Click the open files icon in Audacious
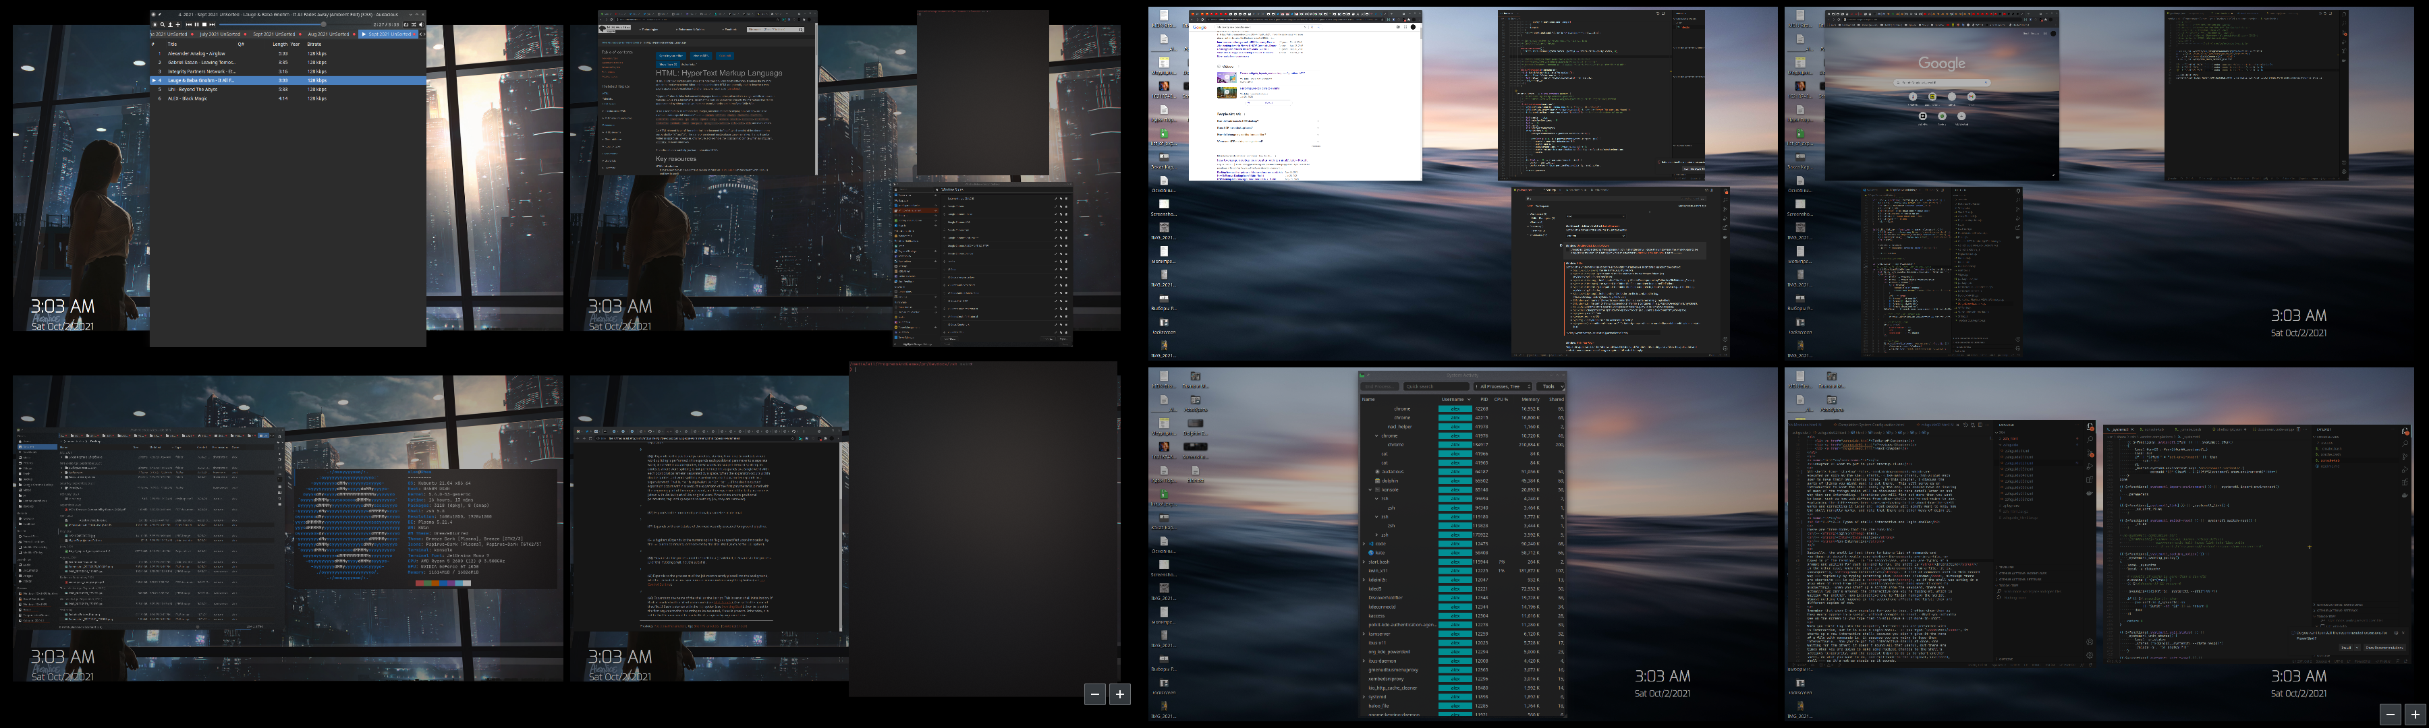2429x728 pixels. (171, 26)
